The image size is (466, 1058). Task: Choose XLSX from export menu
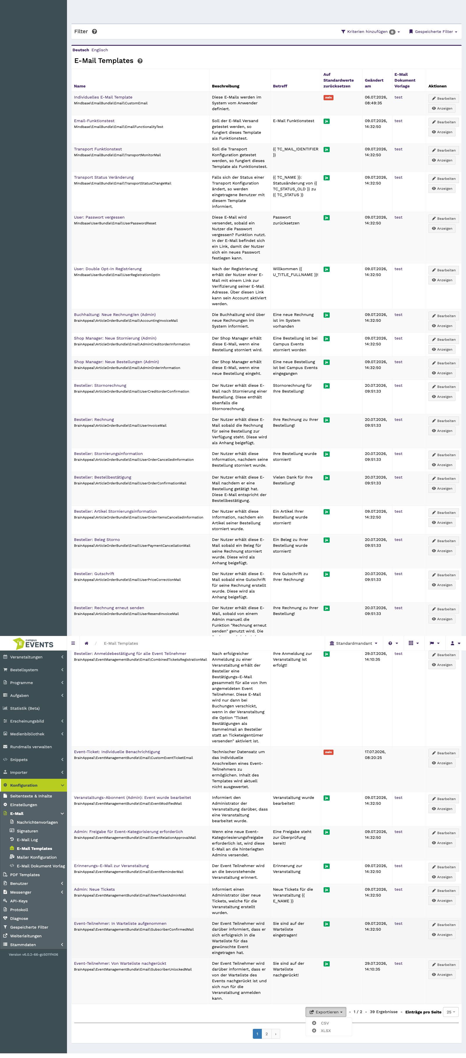(326, 1031)
